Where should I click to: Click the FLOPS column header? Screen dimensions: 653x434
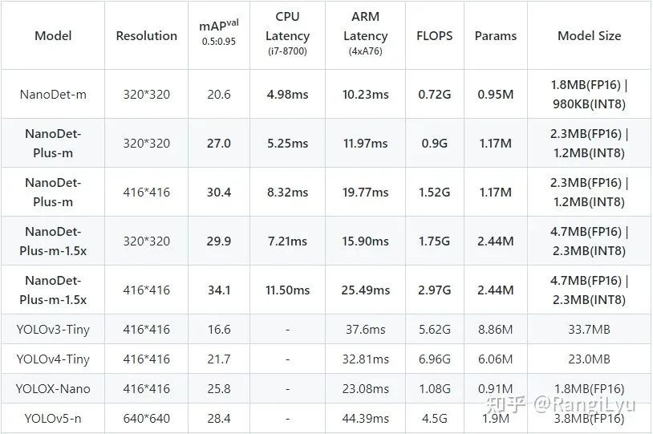tap(435, 36)
